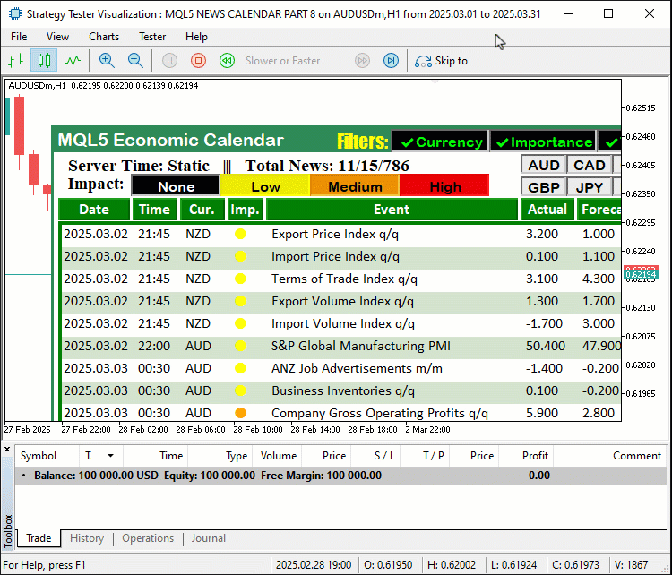
Task: Click the Event column header
Action: coord(392,209)
